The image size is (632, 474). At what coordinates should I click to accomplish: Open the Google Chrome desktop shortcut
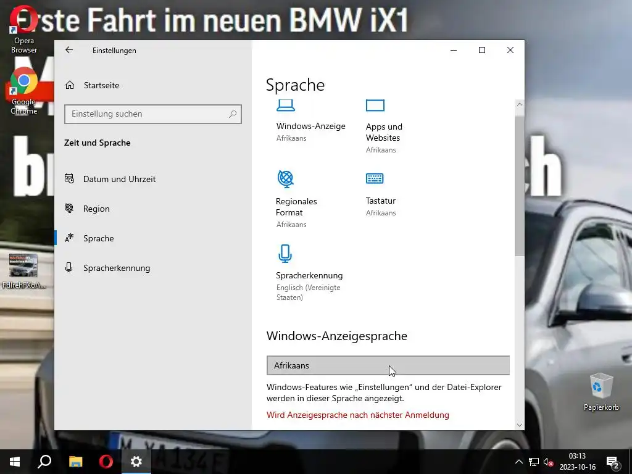24,91
